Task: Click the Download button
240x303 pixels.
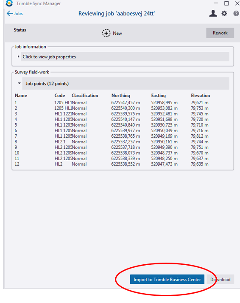Action: [220, 280]
